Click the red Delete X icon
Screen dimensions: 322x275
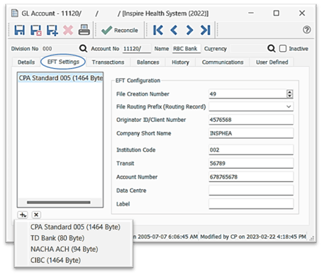coord(68,30)
